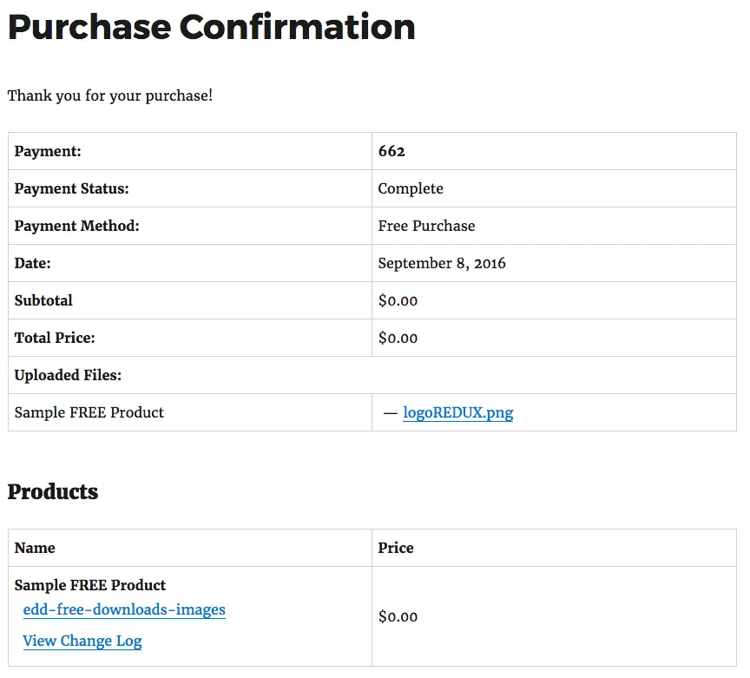Click the Price column header

coord(396,548)
